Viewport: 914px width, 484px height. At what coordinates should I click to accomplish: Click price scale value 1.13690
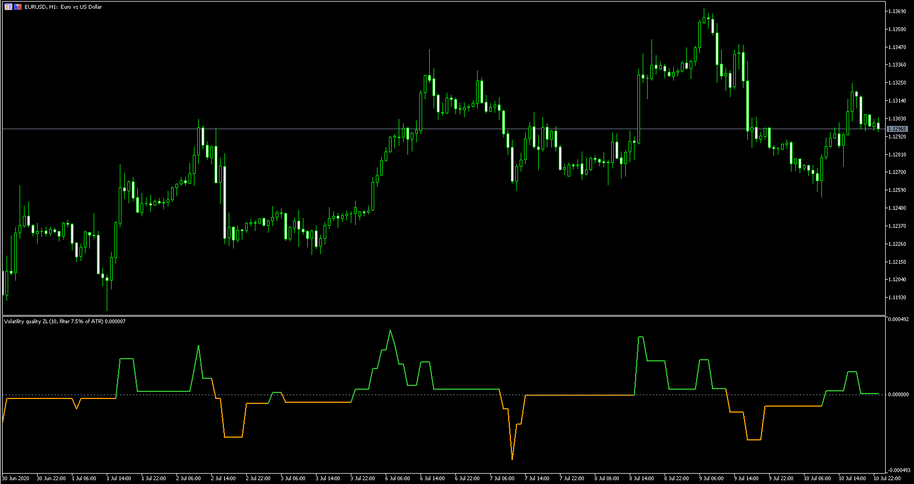tap(897, 11)
